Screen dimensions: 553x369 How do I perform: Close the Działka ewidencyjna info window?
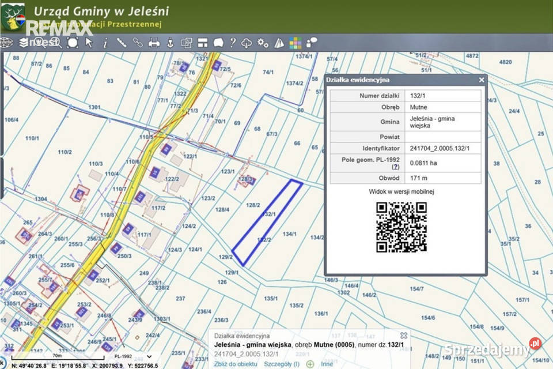click(482, 80)
